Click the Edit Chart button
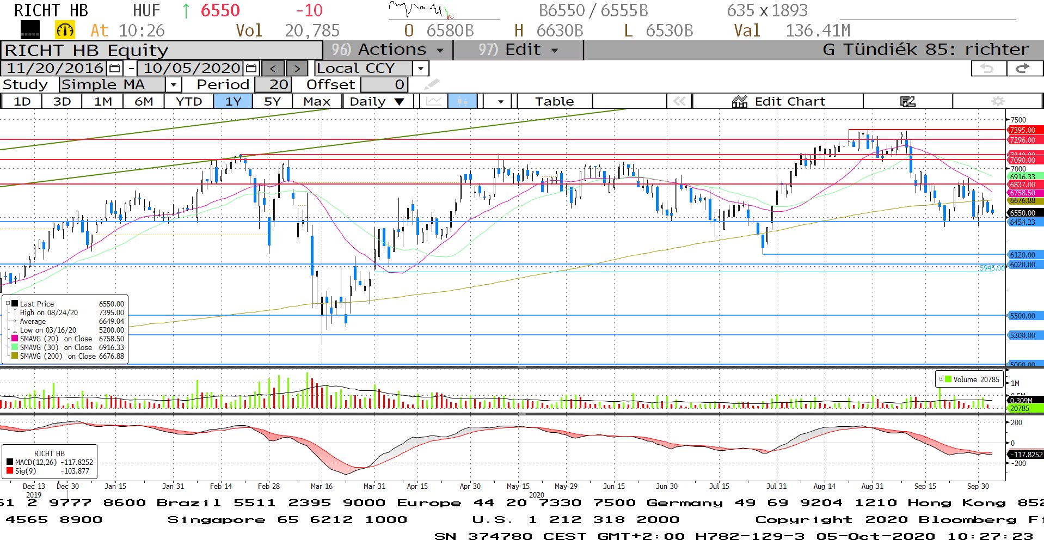The height and width of the screenshot is (558, 1044). coord(778,101)
